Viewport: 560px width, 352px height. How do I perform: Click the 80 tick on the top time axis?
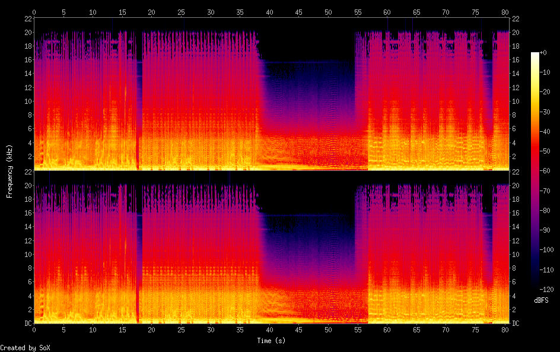(504, 12)
